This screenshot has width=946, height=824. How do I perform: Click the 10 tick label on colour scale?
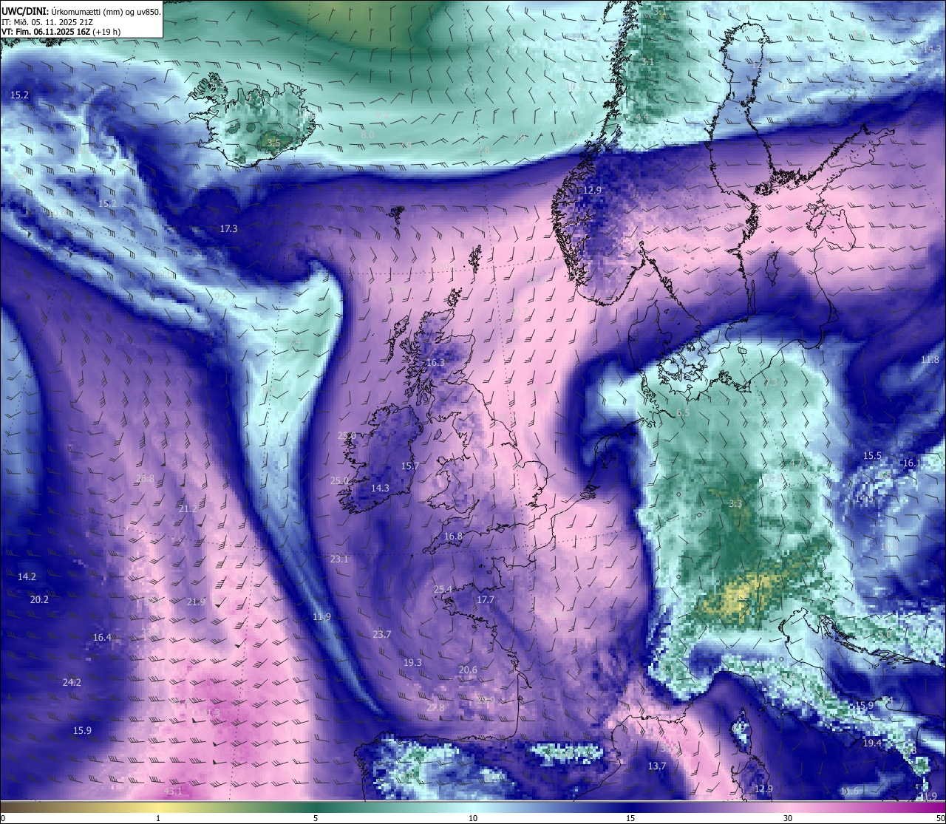pos(473,818)
